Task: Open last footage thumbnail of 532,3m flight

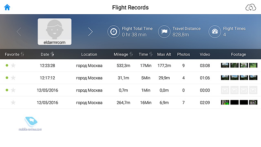Action: click(253, 65)
